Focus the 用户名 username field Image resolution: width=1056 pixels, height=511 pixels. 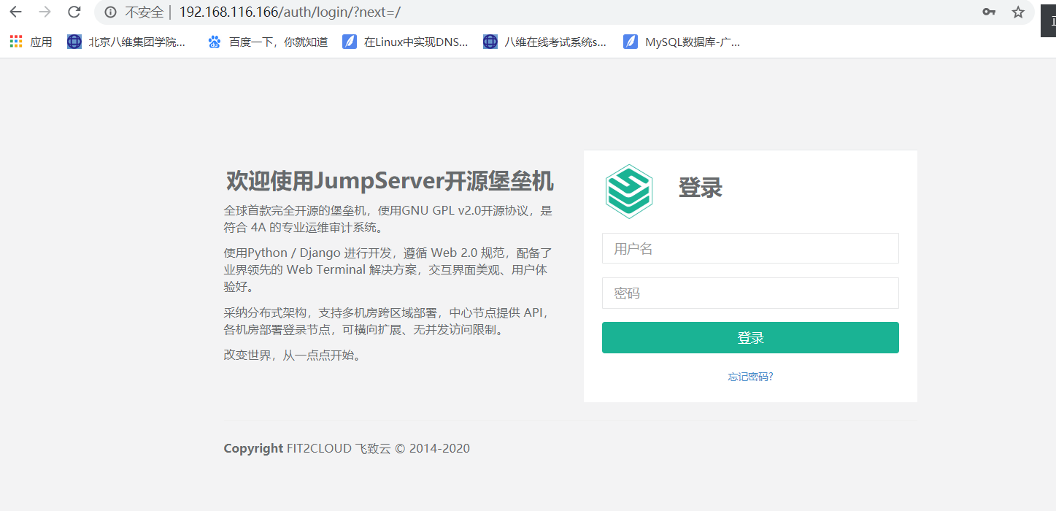point(750,248)
